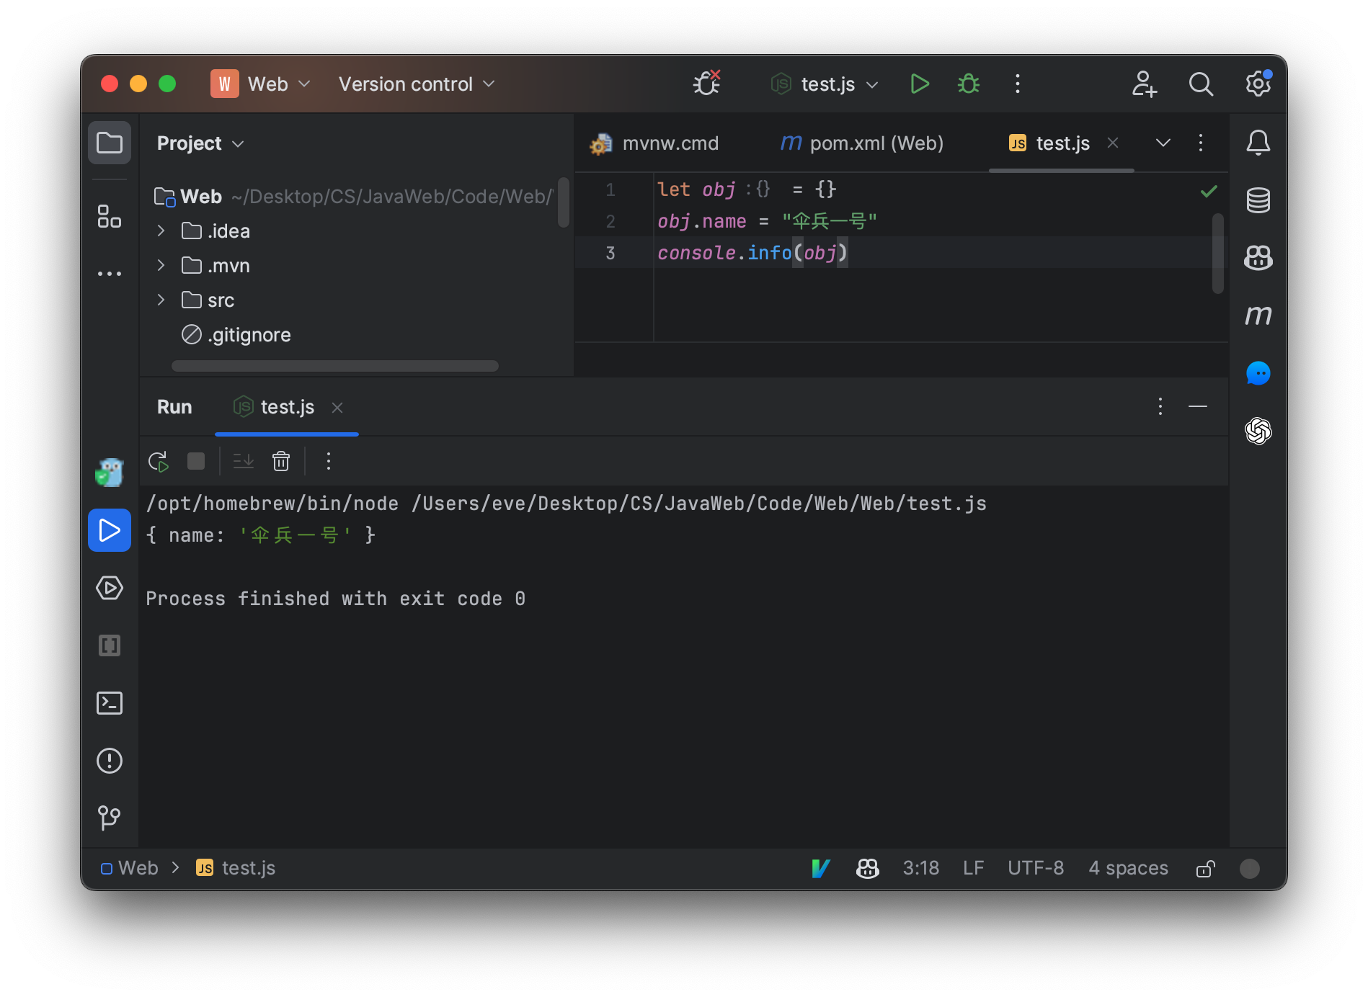Viewport: 1368px width, 997px height.
Task: Open the Services tool window icon
Action: tap(110, 588)
